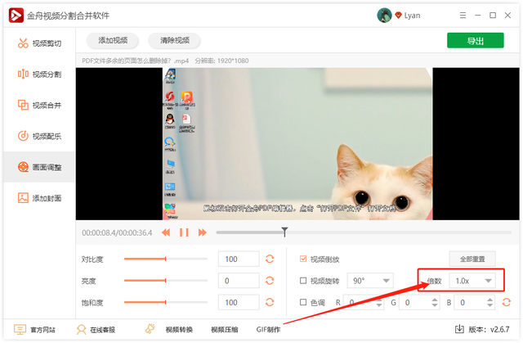The image size is (523, 343).
Task: Click the version text v2.6.7
Action: 499,329
